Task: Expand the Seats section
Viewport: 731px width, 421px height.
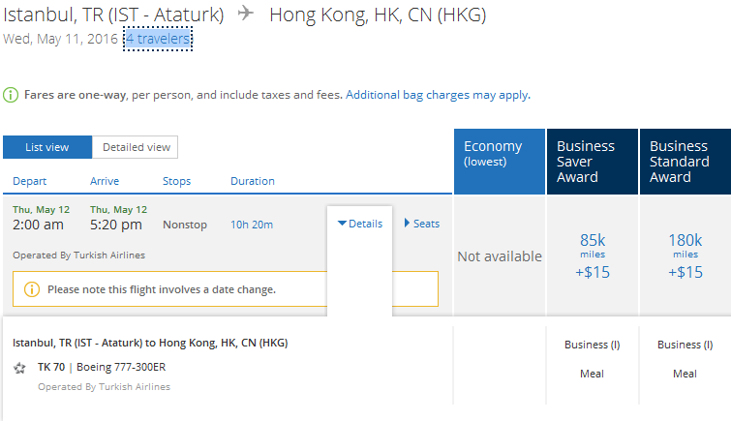Action: point(421,224)
